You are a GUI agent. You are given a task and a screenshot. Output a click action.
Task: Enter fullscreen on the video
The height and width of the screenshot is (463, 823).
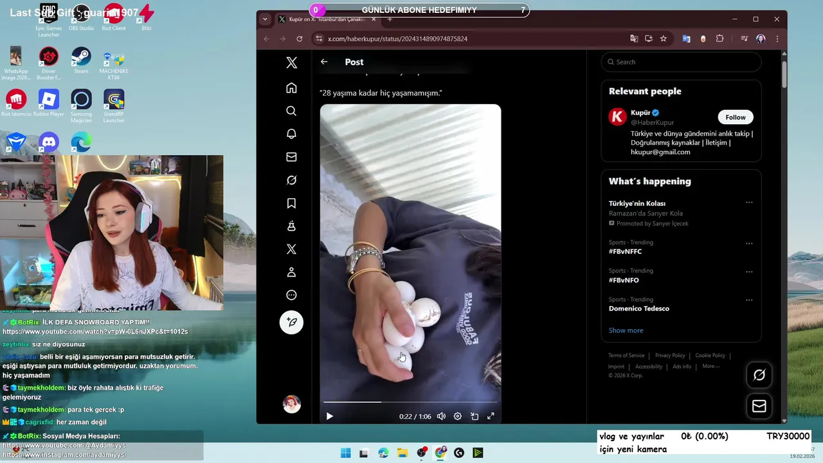[491, 416]
